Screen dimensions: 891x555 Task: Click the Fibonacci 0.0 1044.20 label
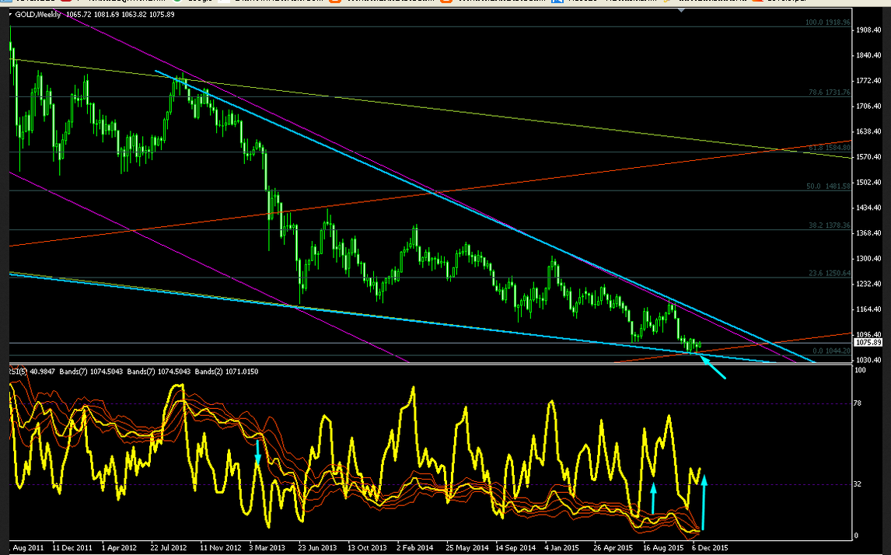pos(831,351)
